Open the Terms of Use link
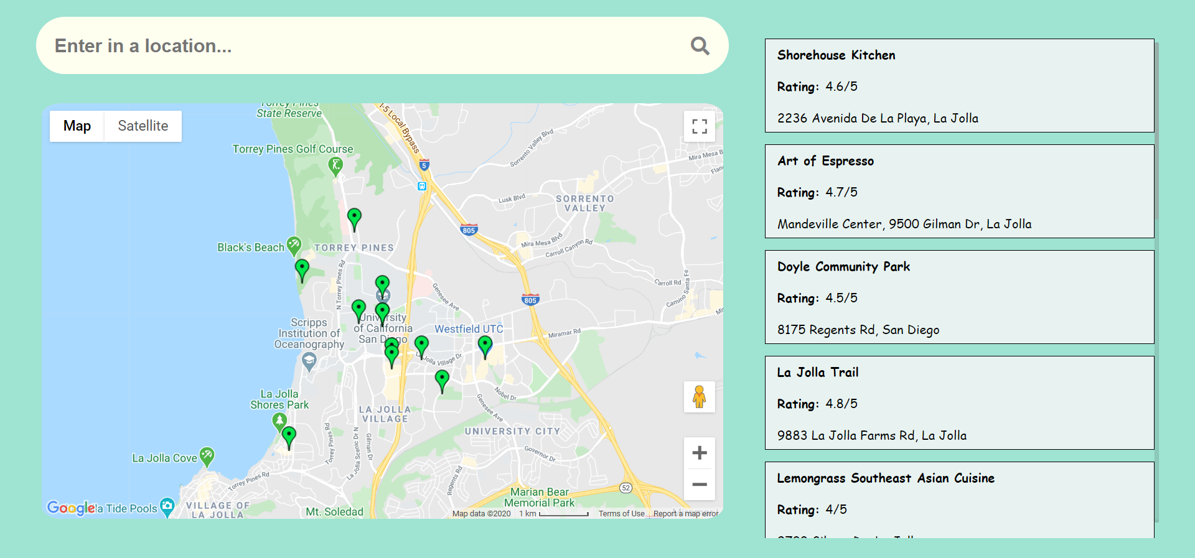Viewport: 1195px width, 558px height. coord(621,514)
